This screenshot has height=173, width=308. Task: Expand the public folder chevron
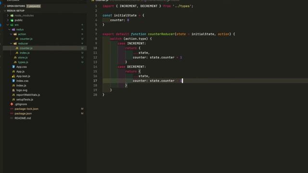[x=8, y=20]
